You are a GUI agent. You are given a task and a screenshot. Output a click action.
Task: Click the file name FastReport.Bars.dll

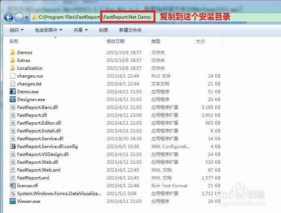click(38, 107)
